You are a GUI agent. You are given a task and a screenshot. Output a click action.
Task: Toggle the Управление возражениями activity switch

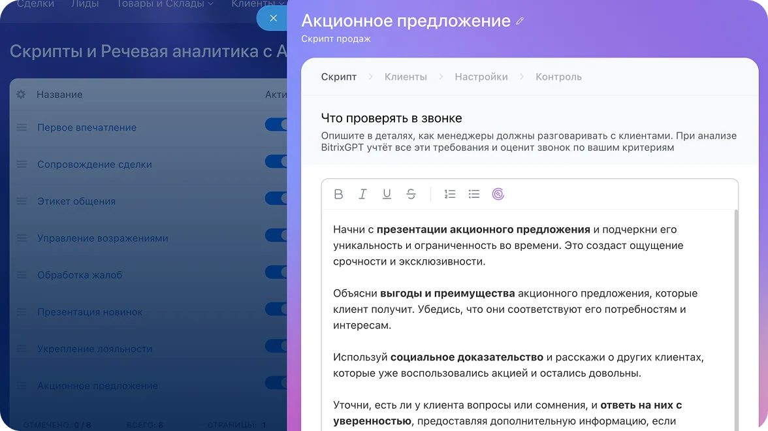coord(276,235)
